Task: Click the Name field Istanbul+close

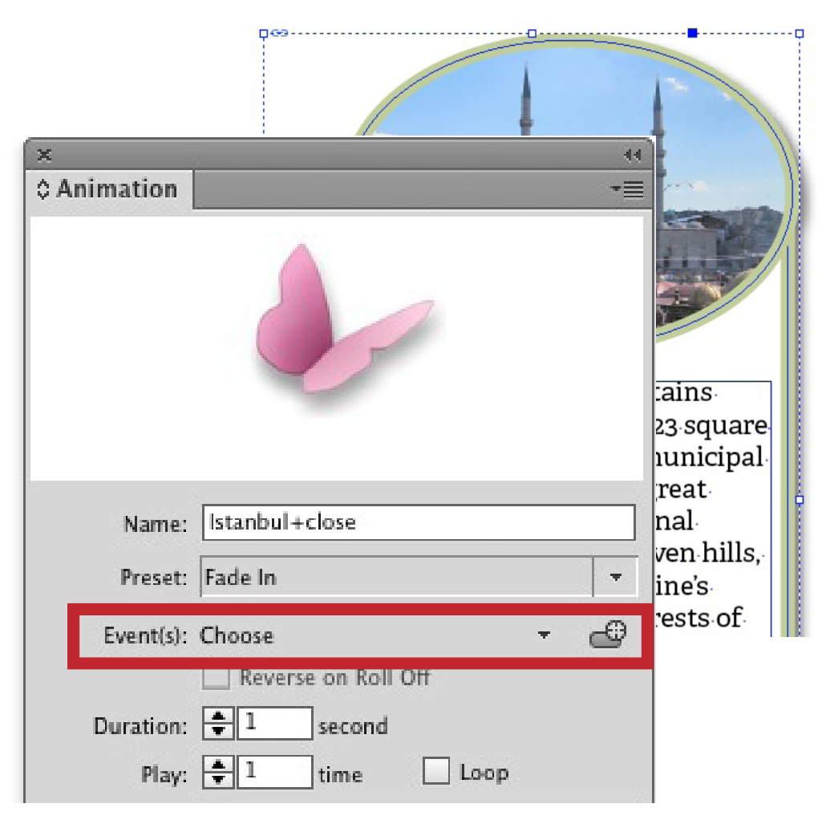Action: pyautogui.click(x=419, y=522)
